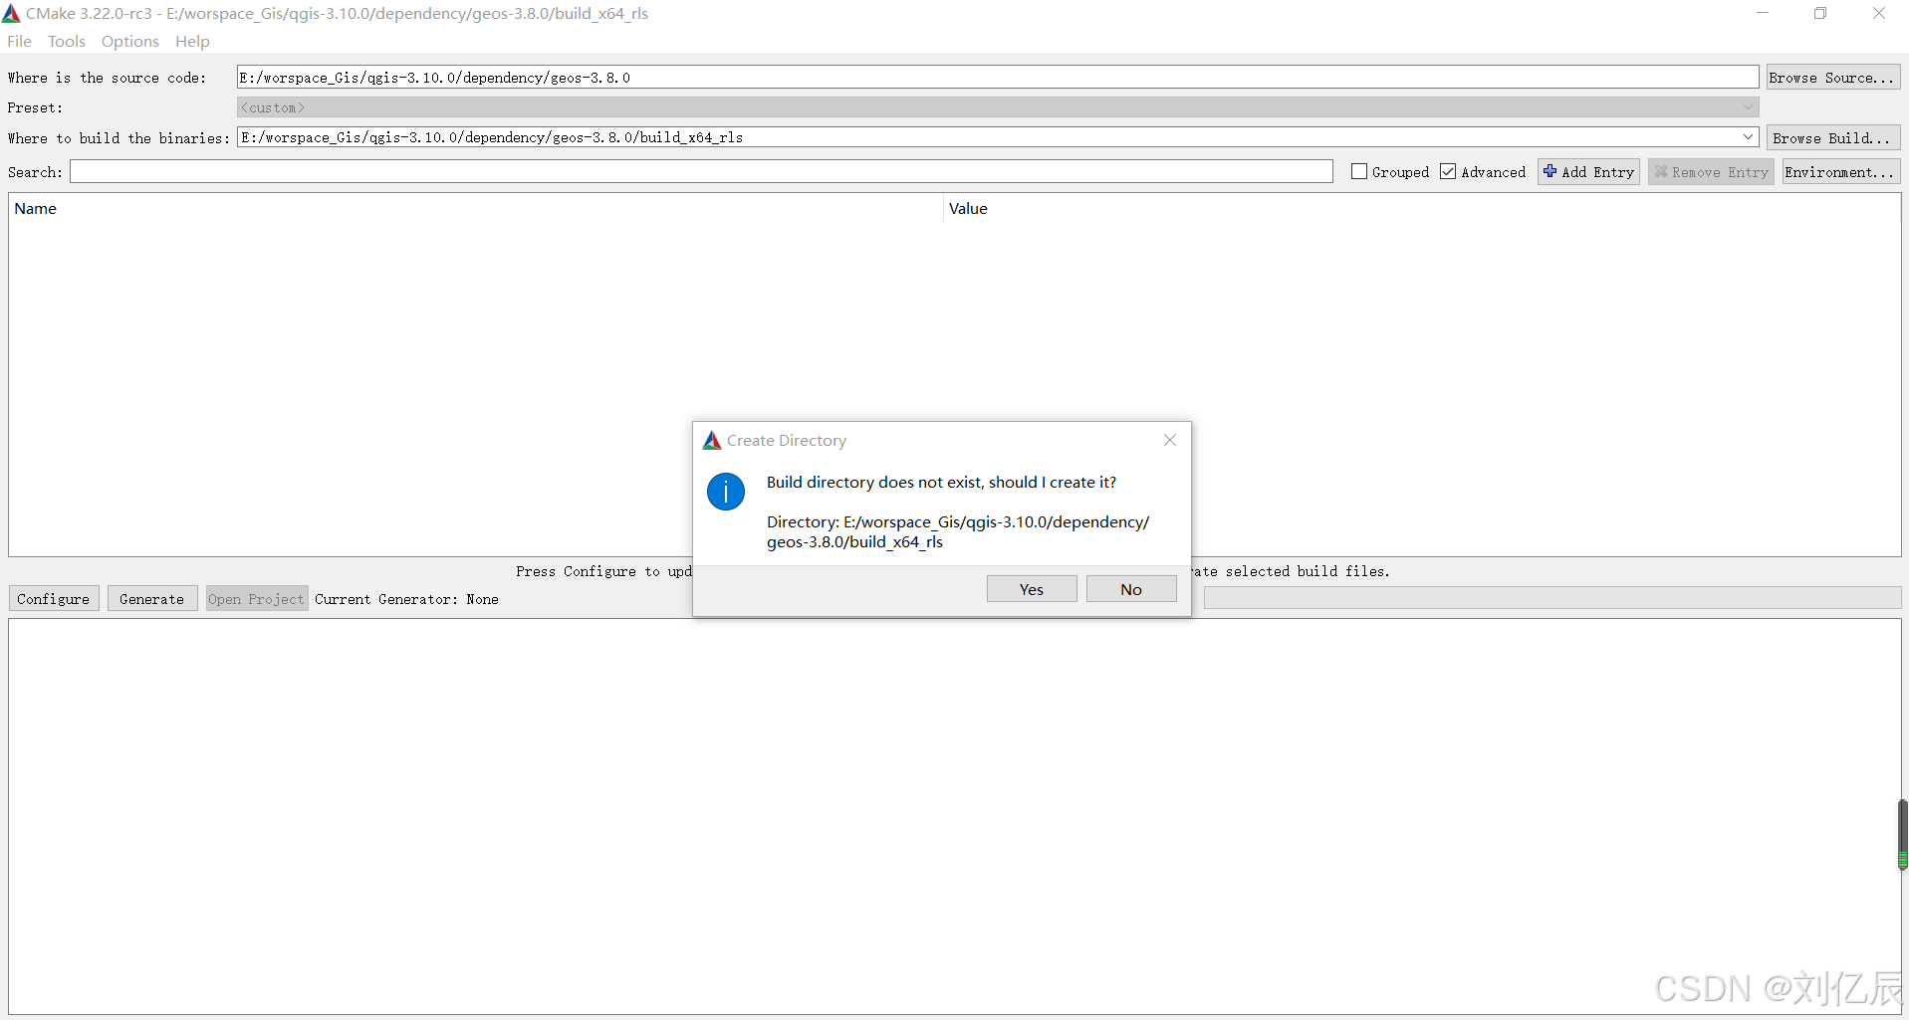Click the Open Project button
1909x1020 pixels.
(x=256, y=598)
